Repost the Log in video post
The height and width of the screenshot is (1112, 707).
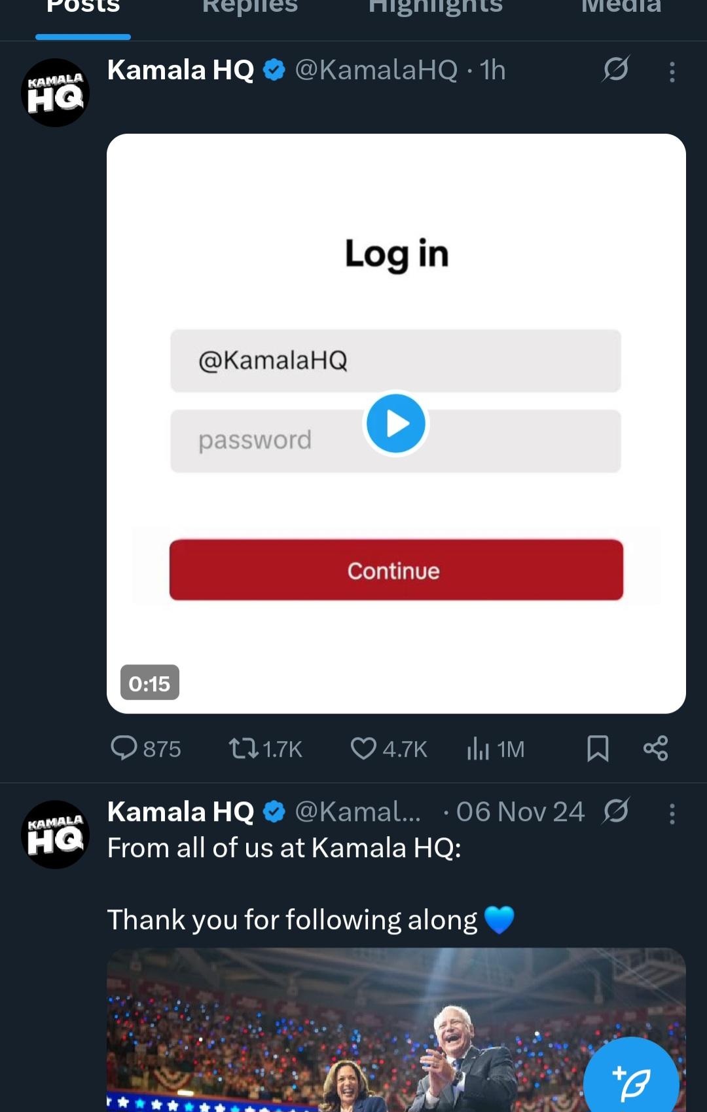265,748
